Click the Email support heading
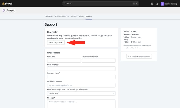The image size is (180, 108). click(x=53, y=53)
